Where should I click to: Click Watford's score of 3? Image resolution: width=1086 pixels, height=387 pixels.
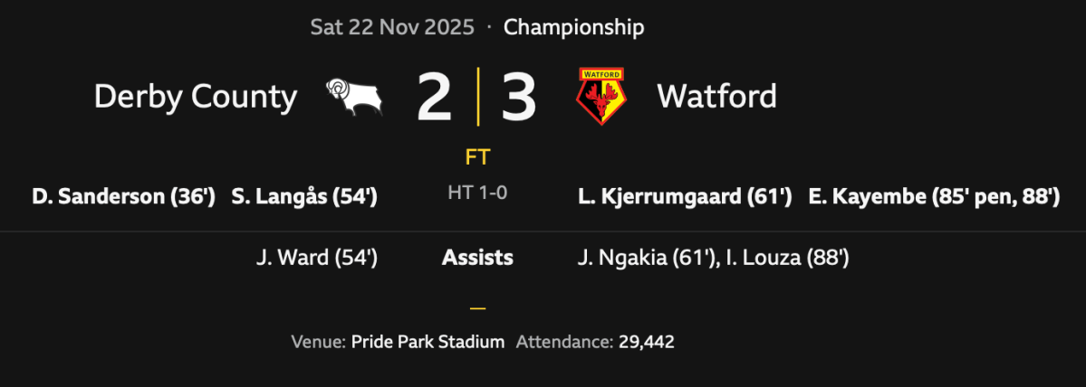pos(519,98)
